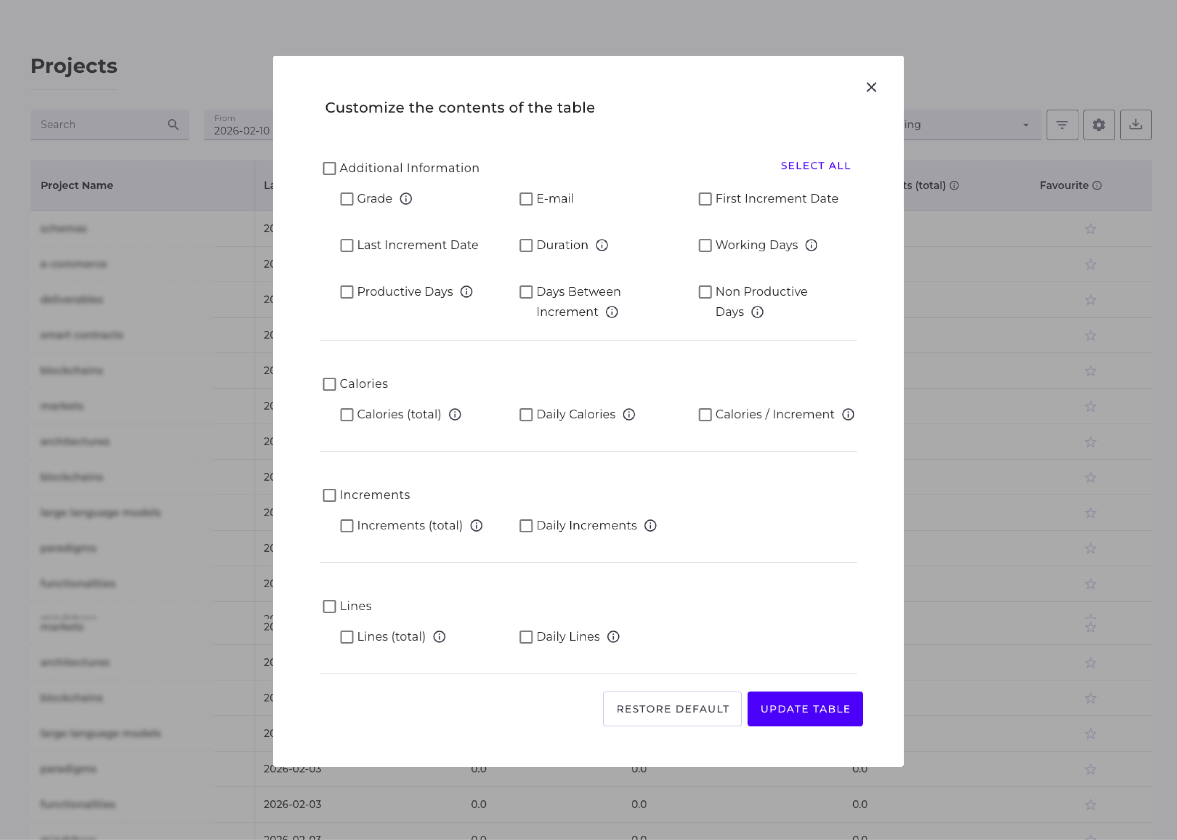The image size is (1177, 840).
Task: Open the Duration info tooltip
Action: pyautogui.click(x=602, y=245)
